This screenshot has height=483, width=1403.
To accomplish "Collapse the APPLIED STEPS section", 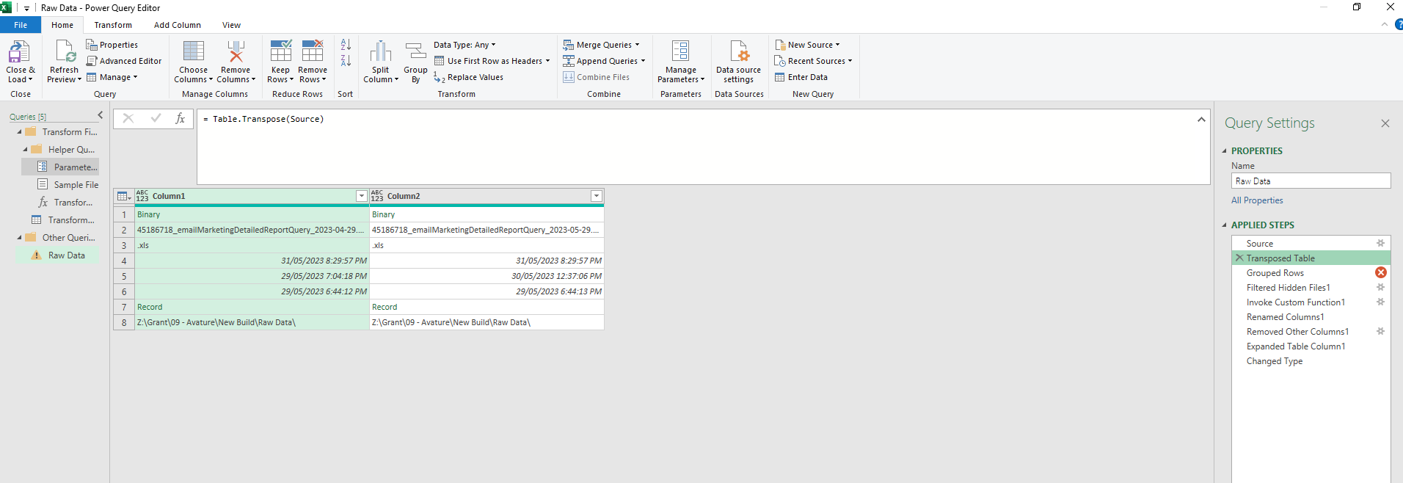I will click(1225, 225).
